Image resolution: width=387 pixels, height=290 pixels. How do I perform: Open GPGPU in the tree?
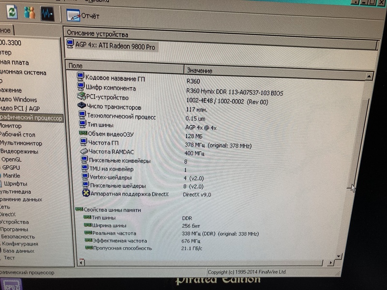[x=11, y=167]
